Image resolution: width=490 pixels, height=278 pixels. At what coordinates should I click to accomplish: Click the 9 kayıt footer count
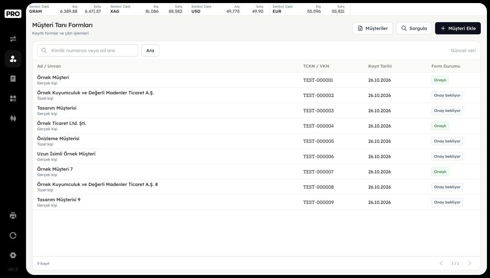(x=43, y=263)
